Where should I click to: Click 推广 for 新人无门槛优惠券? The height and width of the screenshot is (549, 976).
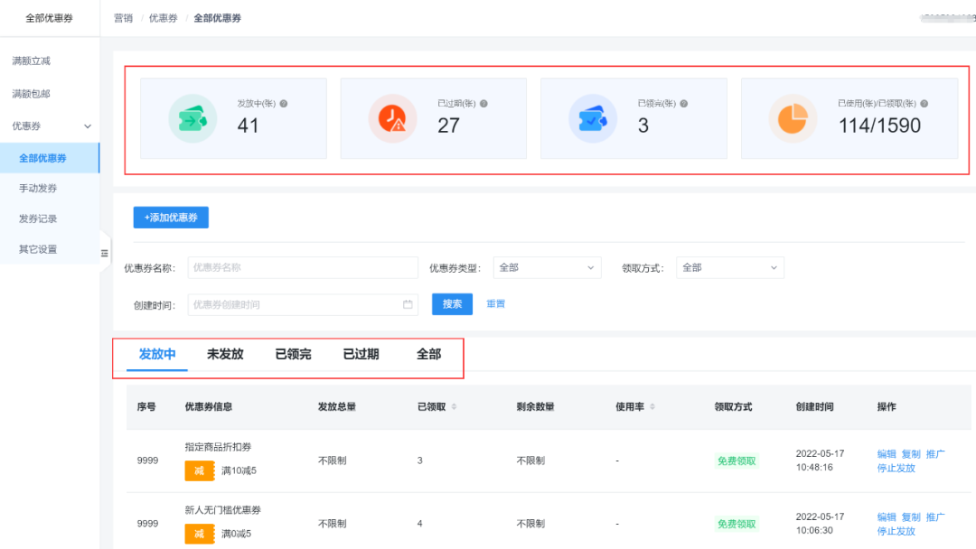(x=935, y=517)
